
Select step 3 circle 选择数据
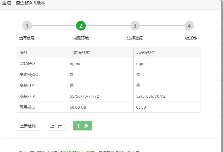(135, 26)
